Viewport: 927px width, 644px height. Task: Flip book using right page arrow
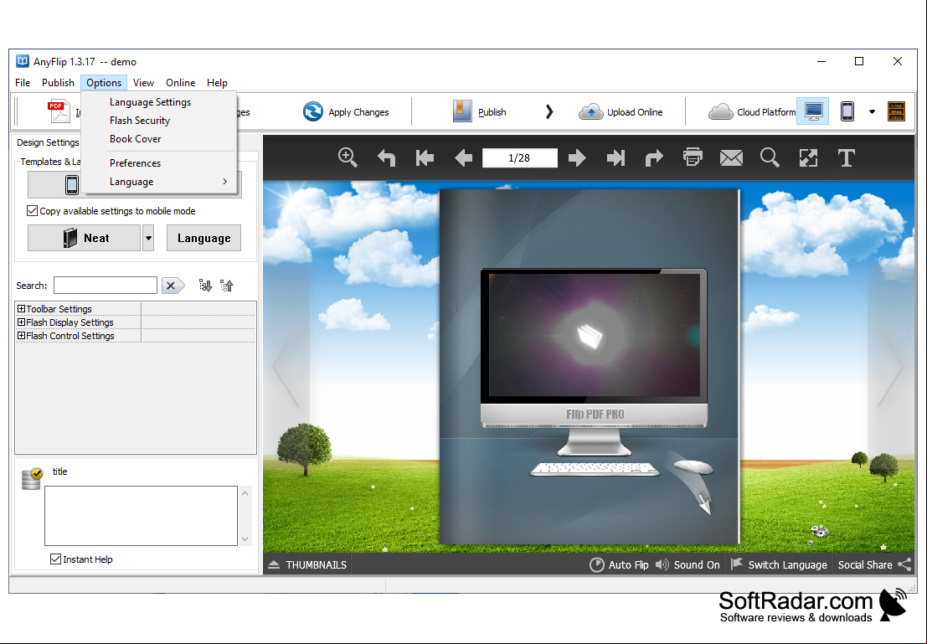[x=890, y=367]
